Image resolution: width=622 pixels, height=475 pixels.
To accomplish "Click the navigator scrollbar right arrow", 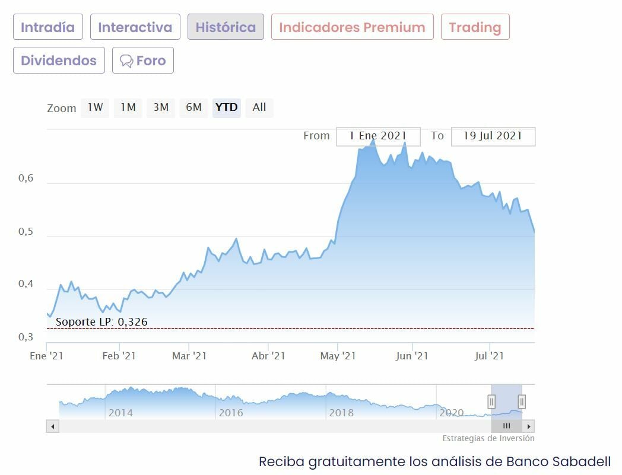I will click(x=529, y=426).
